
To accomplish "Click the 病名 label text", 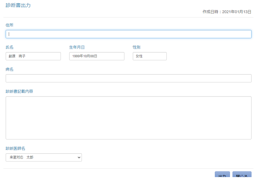I will (x=10, y=69).
